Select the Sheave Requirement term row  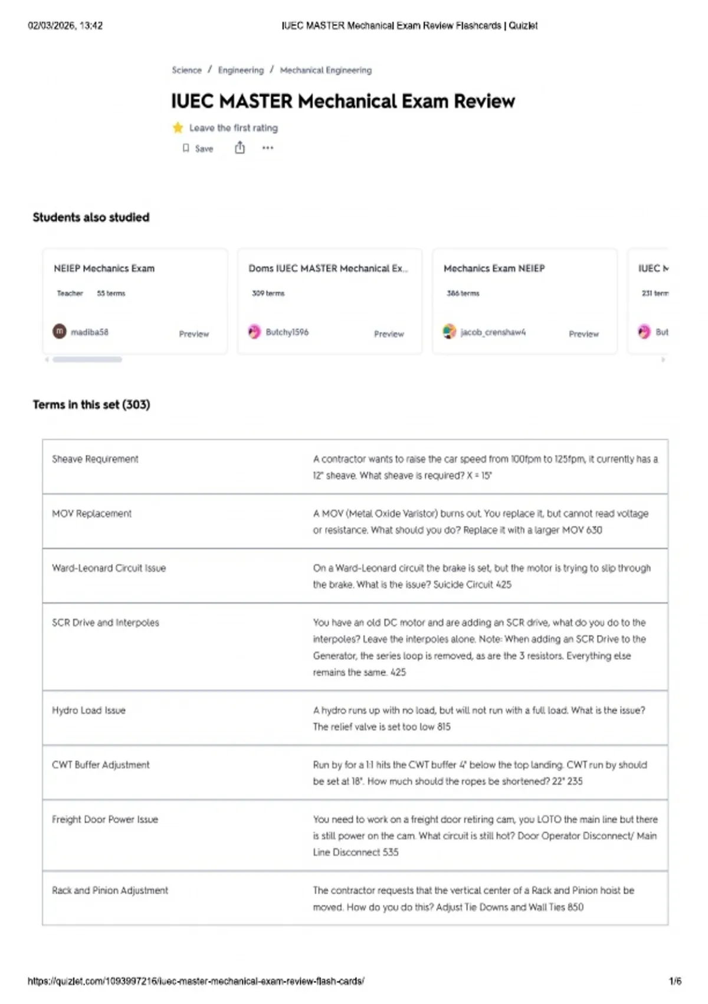(355, 467)
